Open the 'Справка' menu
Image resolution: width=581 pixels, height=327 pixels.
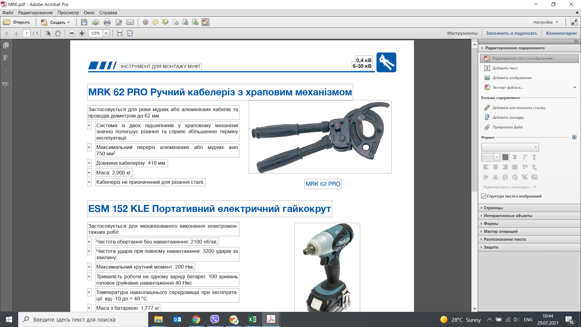pyautogui.click(x=108, y=13)
